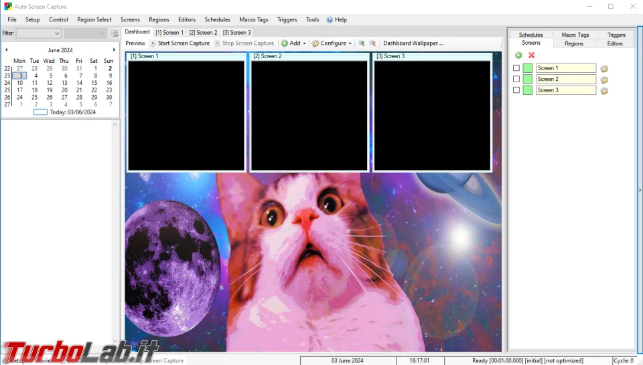Switch to the [1] Screen 1 tab
This screenshot has width=643, height=365.
click(x=169, y=32)
